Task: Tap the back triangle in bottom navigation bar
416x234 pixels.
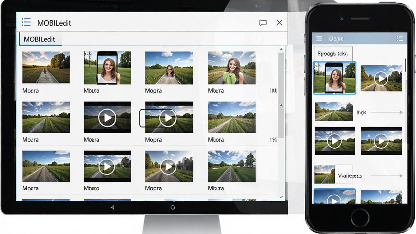Action: pyautogui.click(x=113, y=207)
